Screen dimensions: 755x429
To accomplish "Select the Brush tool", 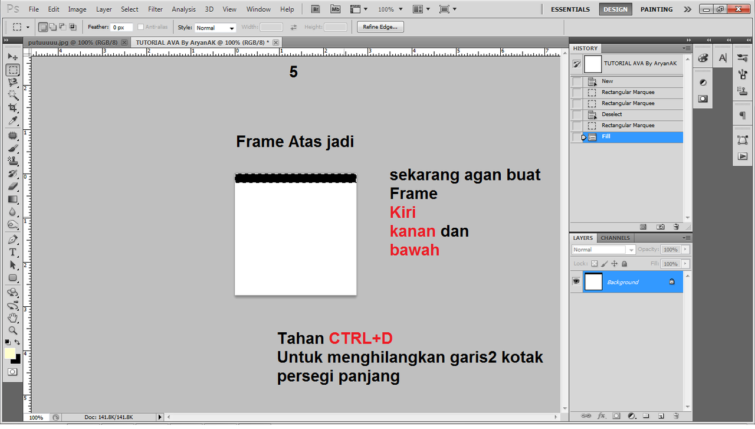I will click(12, 148).
